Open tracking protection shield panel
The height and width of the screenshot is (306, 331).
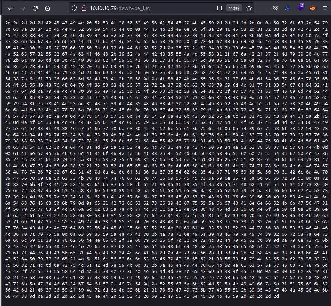click(74, 8)
